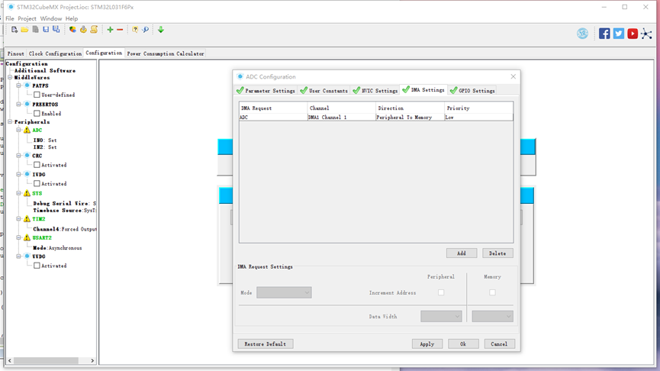Open the Window menu

[51, 18]
